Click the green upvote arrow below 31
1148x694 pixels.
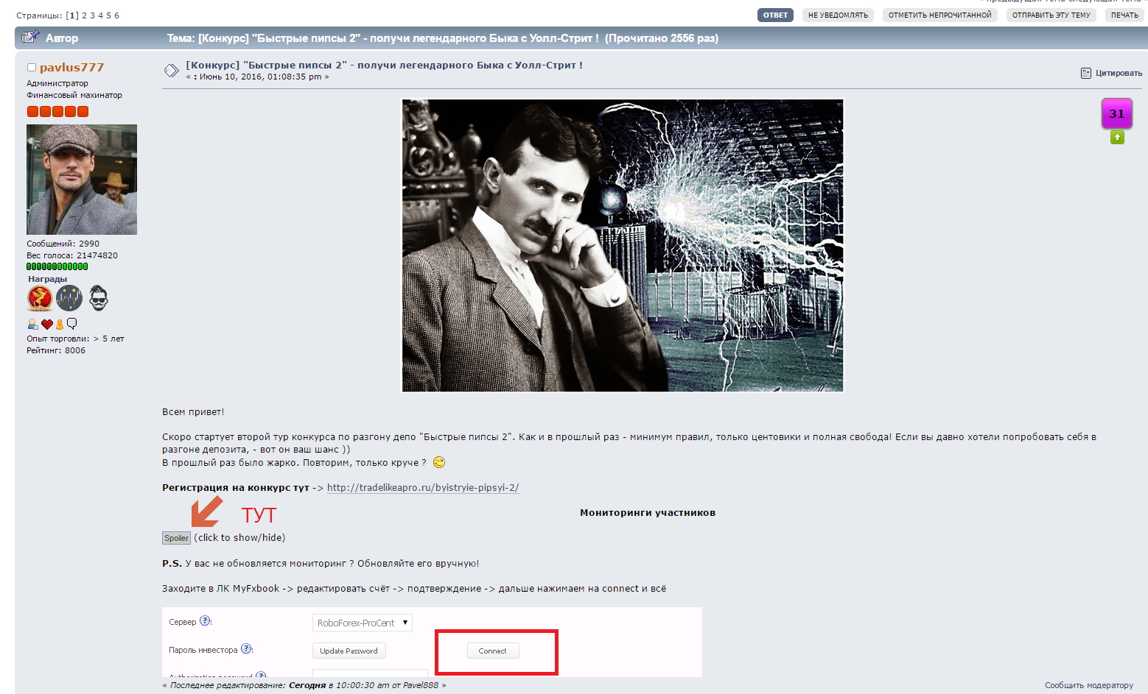pos(1117,137)
